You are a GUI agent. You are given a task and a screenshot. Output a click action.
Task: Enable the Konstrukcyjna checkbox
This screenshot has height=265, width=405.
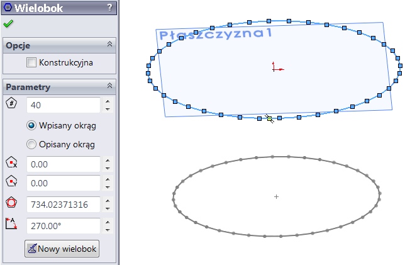click(31, 62)
